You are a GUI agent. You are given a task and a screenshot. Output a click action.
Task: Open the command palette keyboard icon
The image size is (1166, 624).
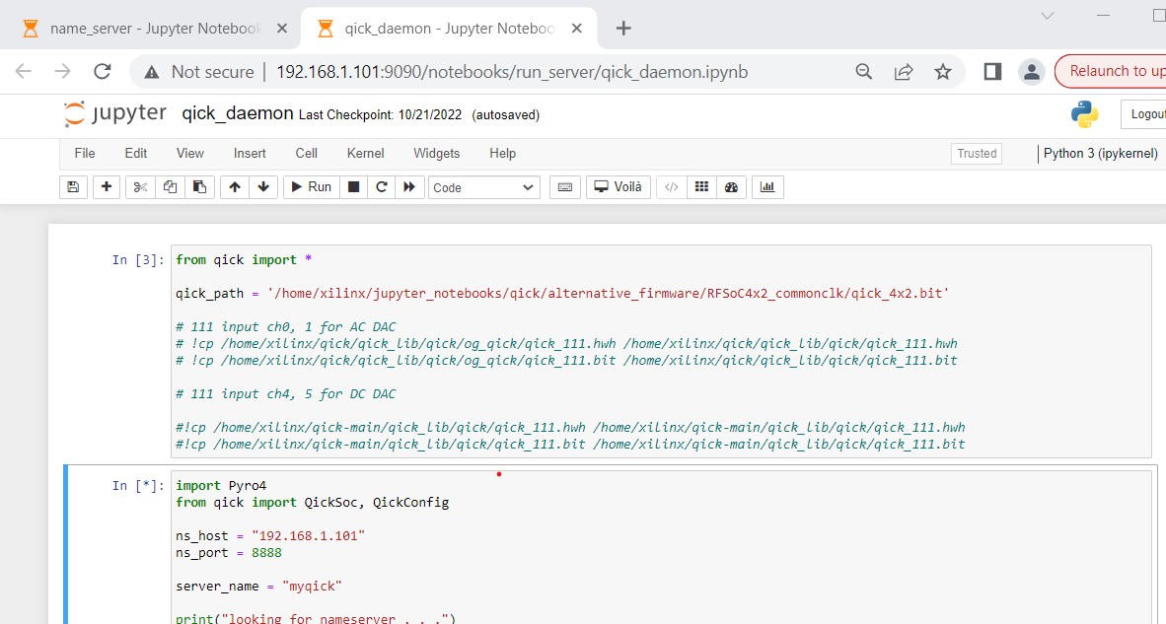click(564, 187)
